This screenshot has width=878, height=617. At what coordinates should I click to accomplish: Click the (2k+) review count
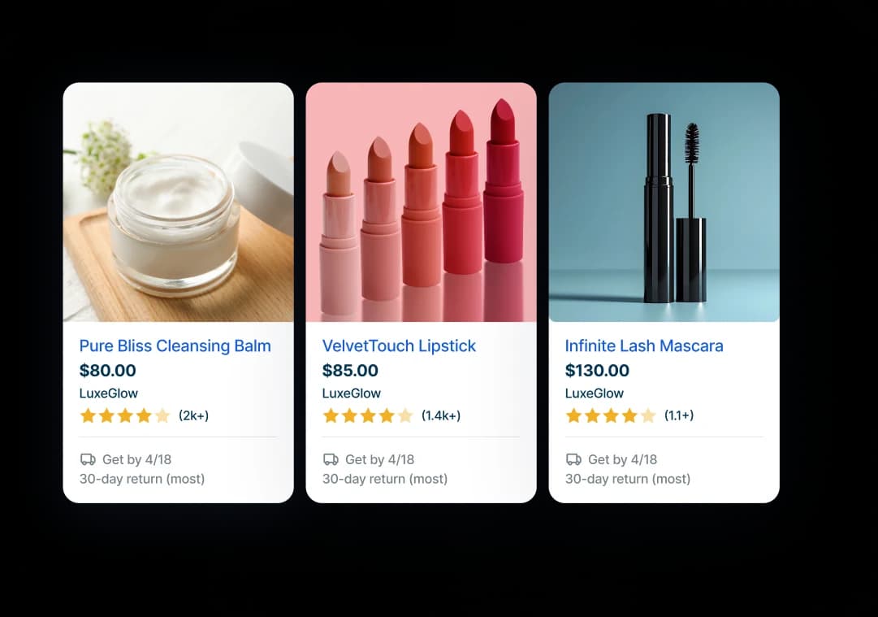pyautogui.click(x=194, y=415)
